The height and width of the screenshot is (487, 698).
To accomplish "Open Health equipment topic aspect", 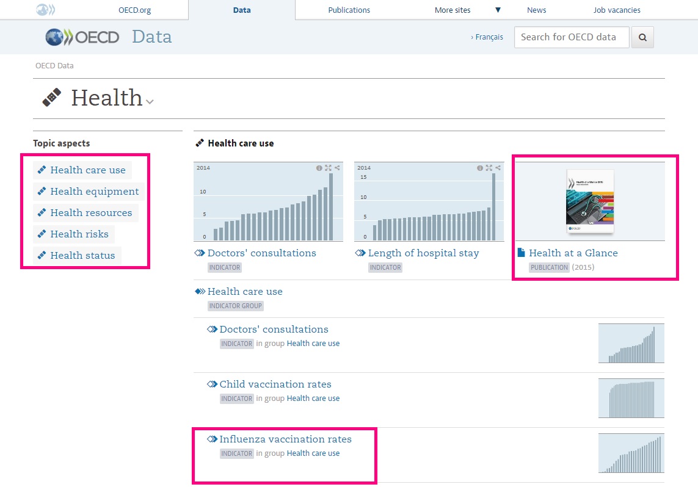I will pyautogui.click(x=95, y=191).
